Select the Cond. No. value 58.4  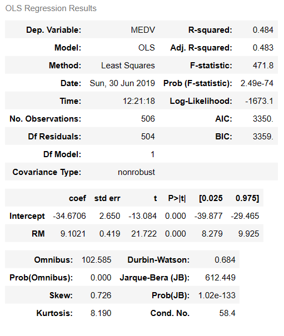coord(227,313)
